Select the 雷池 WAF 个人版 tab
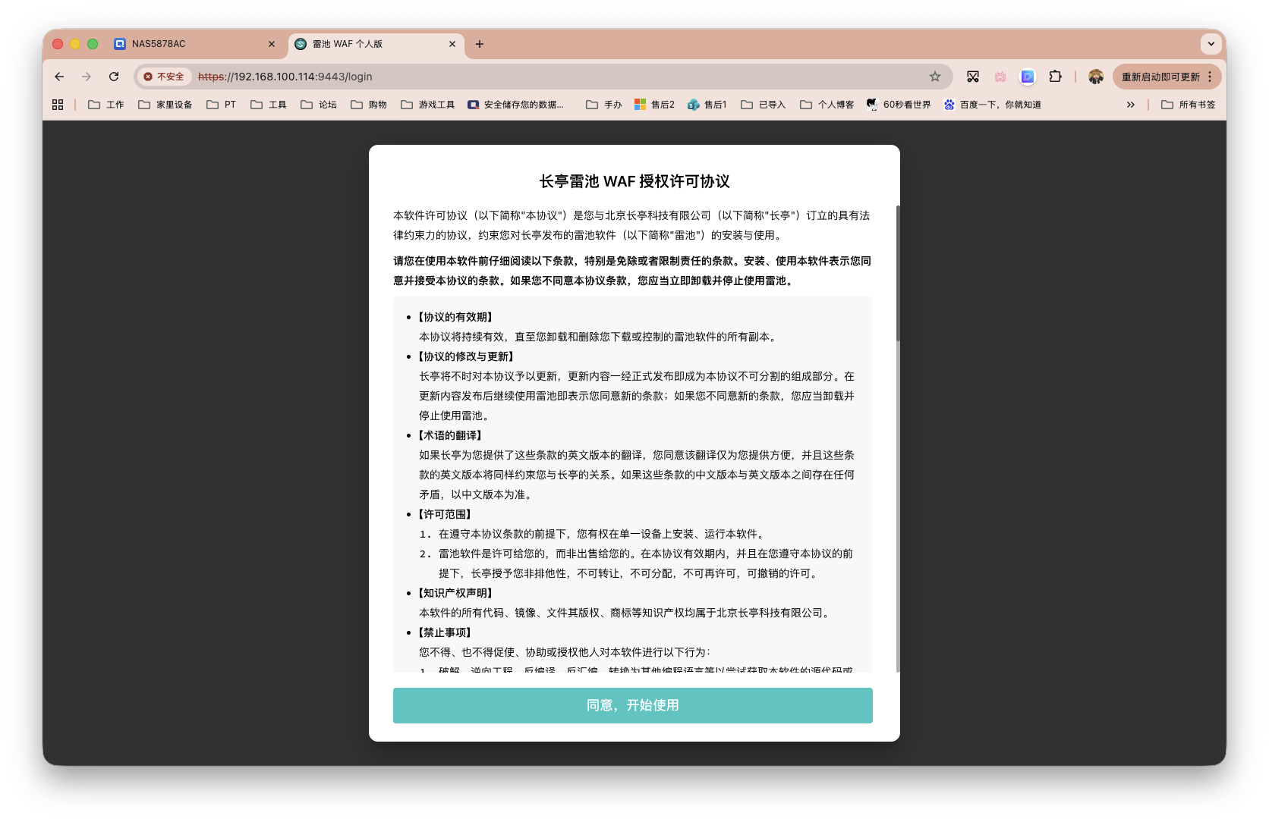1269x822 pixels. pos(364,44)
